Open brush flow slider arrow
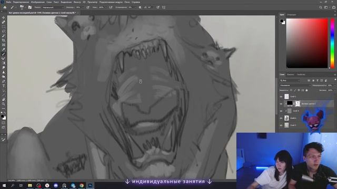 [x=106, y=7]
